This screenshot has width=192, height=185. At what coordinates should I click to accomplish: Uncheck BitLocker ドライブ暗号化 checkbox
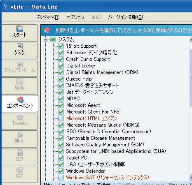(61, 53)
